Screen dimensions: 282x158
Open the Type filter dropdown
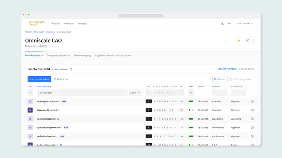(x=30, y=93)
